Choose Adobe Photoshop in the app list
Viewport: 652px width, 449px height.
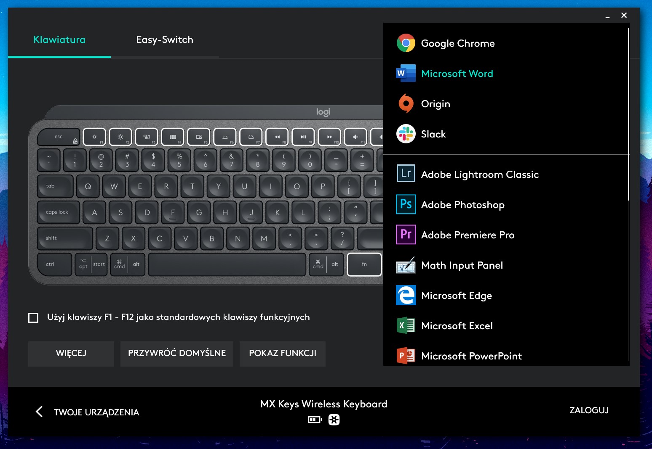point(505,205)
